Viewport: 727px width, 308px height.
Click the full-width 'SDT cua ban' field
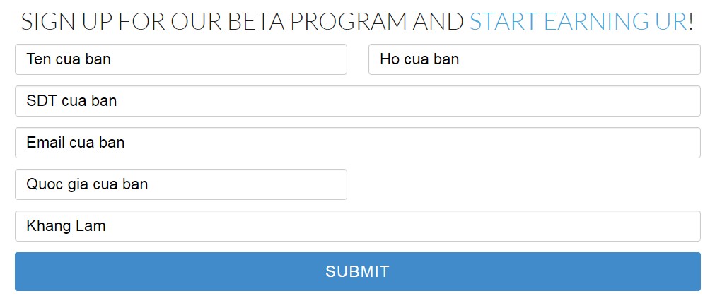click(357, 101)
